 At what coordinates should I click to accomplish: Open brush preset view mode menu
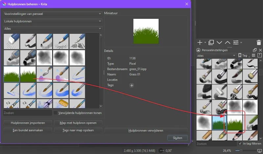point(253,55)
